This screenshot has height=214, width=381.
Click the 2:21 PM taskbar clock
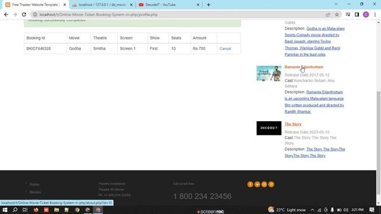click(357, 210)
